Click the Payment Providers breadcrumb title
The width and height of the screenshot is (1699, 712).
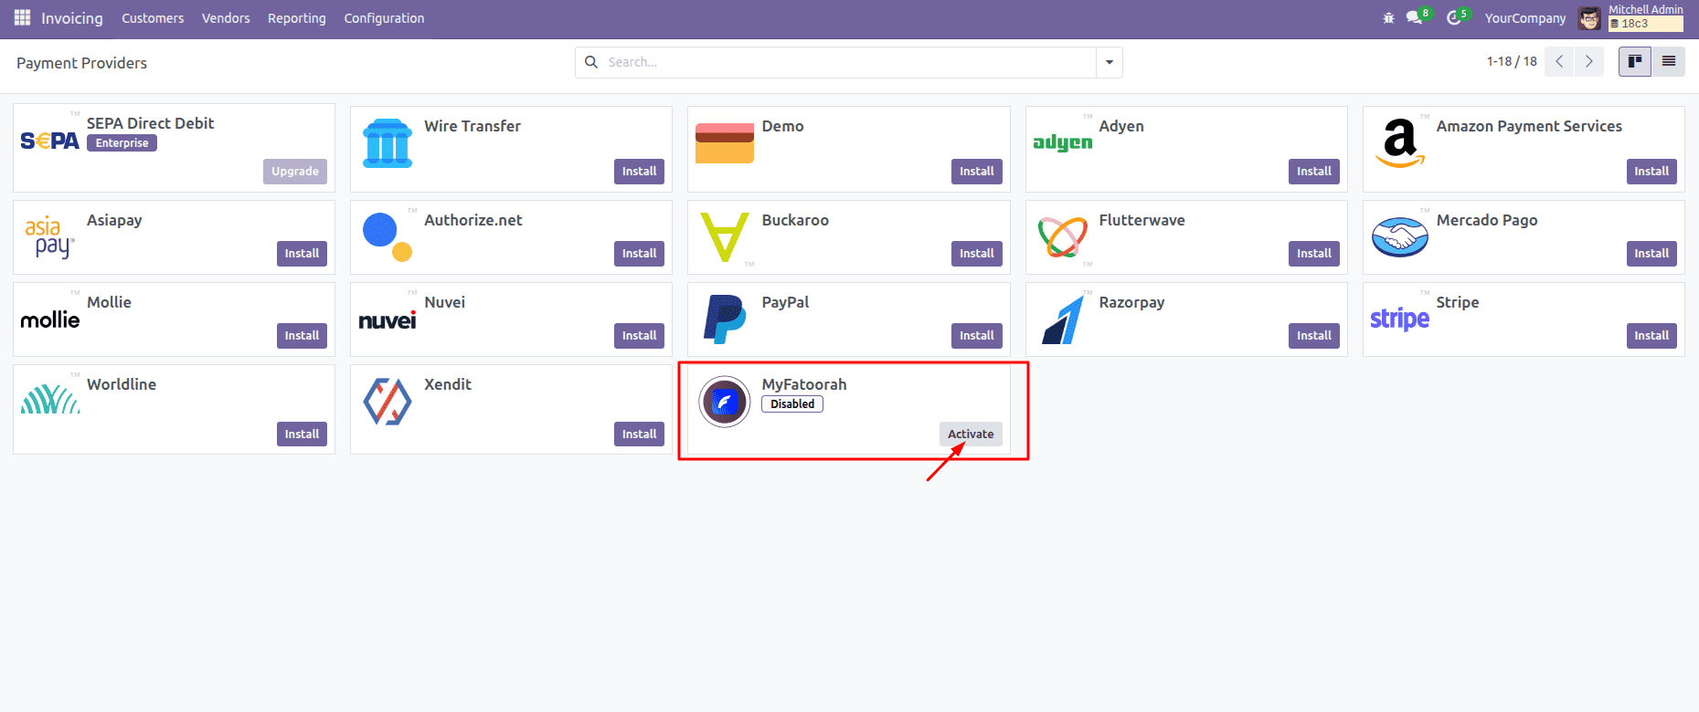click(x=81, y=63)
